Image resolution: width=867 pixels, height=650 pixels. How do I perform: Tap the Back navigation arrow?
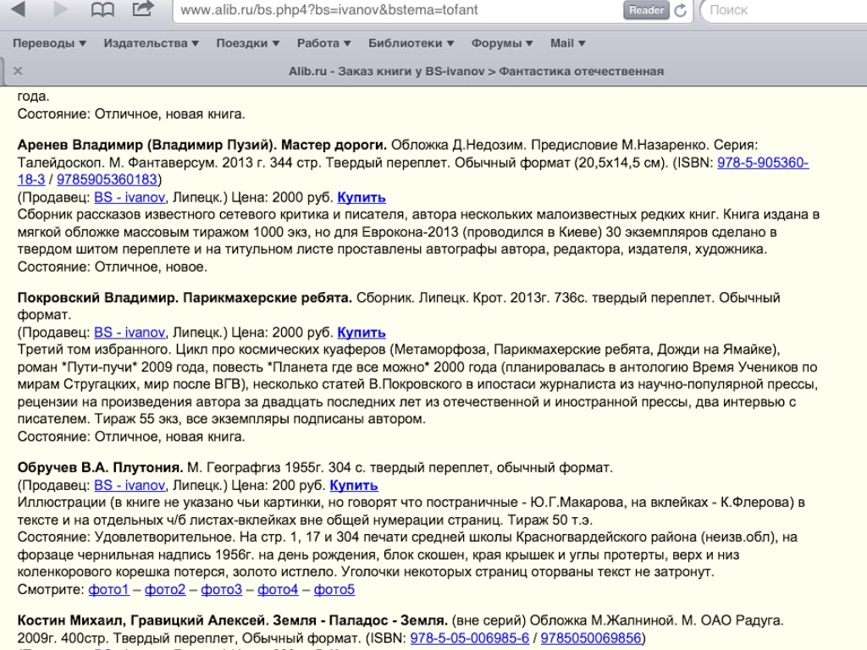[18, 10]
